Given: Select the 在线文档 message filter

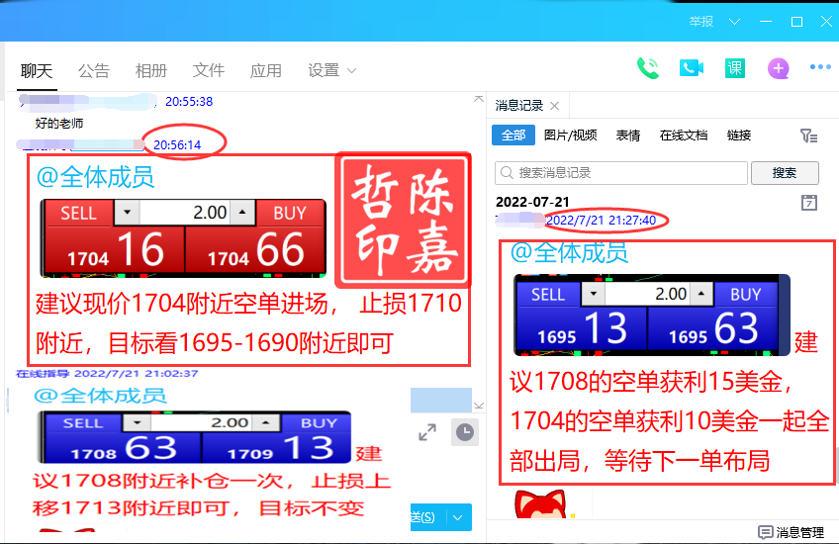Looking at the screenshot, I should [x=684, y=136].
